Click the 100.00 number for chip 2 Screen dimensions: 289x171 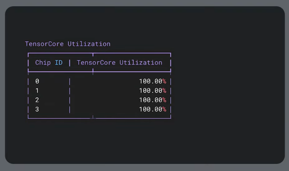tap(150, 100)
